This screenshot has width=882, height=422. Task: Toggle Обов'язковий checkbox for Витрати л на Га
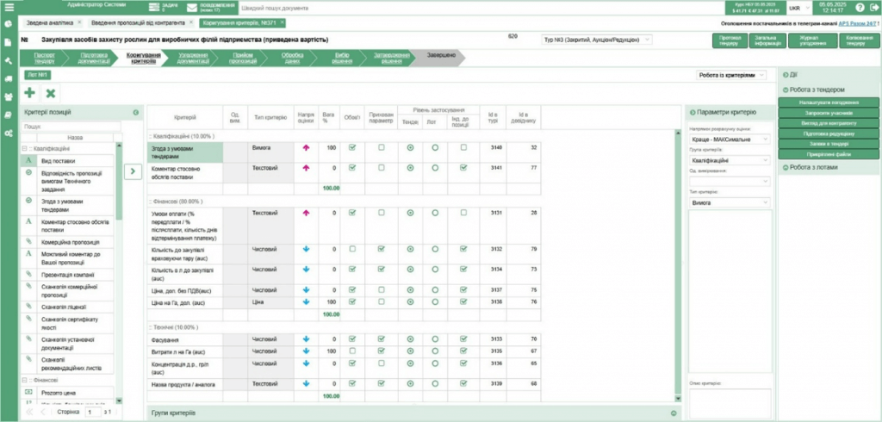pos(352,351)
